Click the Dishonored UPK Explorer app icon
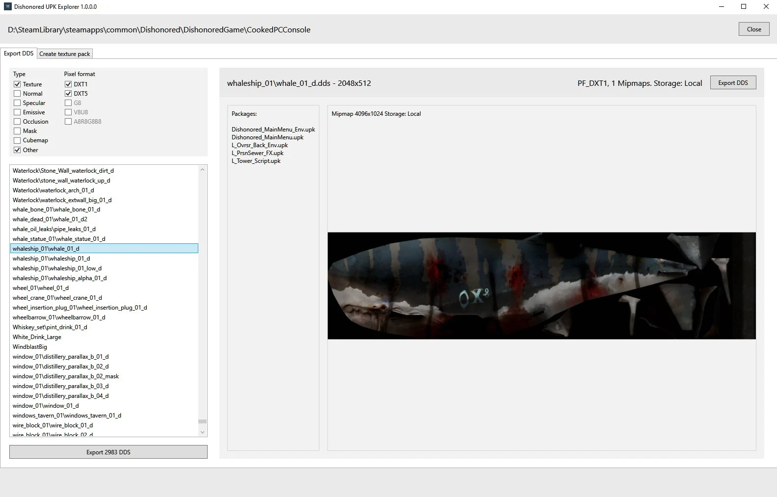This screenshot has width=777, height=497. pyautogui.click(x=7, y=7)
